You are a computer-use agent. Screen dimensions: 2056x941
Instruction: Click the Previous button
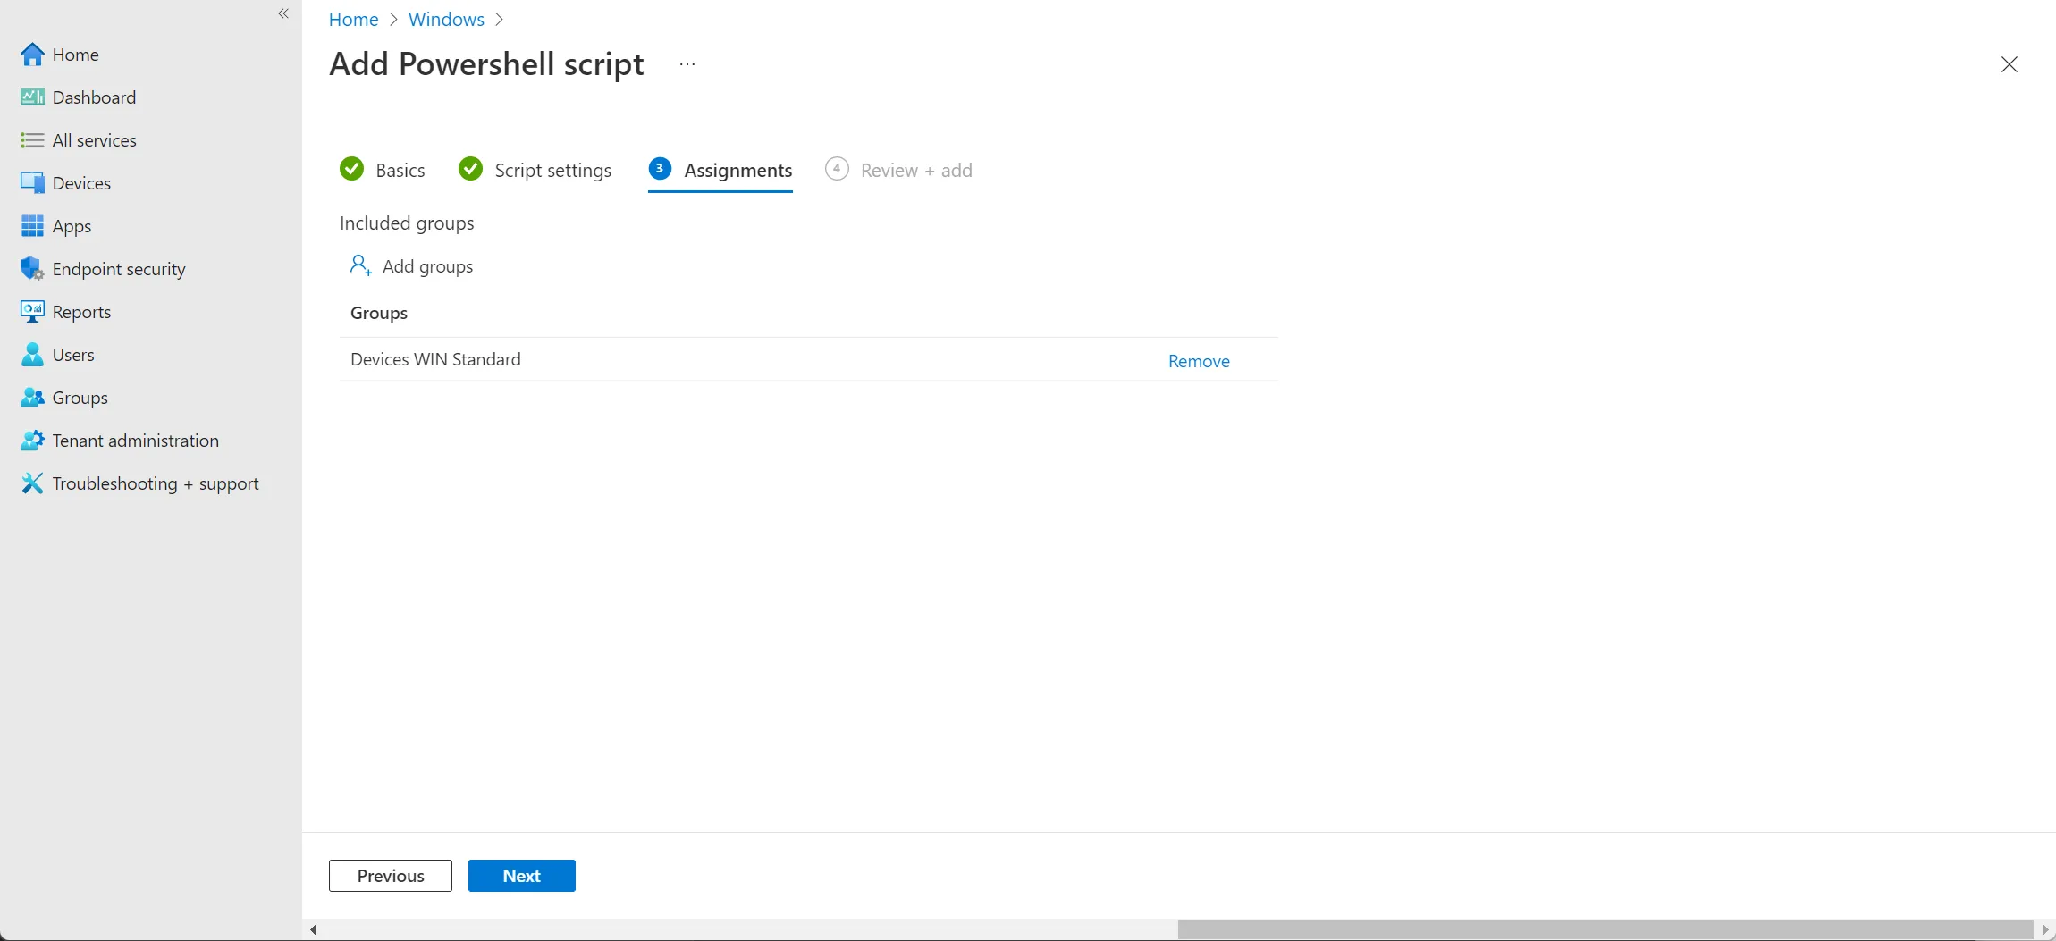tap(391, 876)
